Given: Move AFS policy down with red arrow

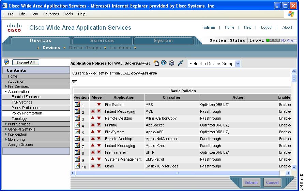Looking at the screenshot, I should coord(99,104).
